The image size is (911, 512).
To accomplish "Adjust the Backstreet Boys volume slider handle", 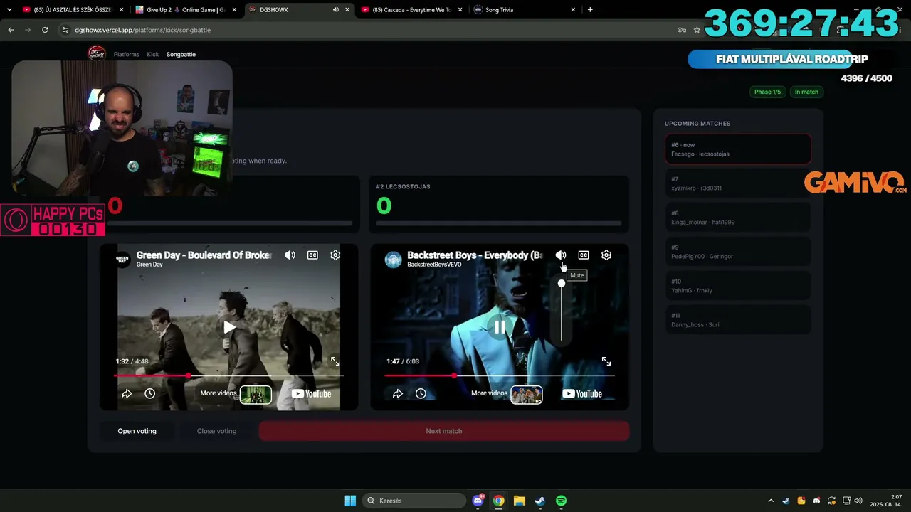I will [x=562, y=284].
